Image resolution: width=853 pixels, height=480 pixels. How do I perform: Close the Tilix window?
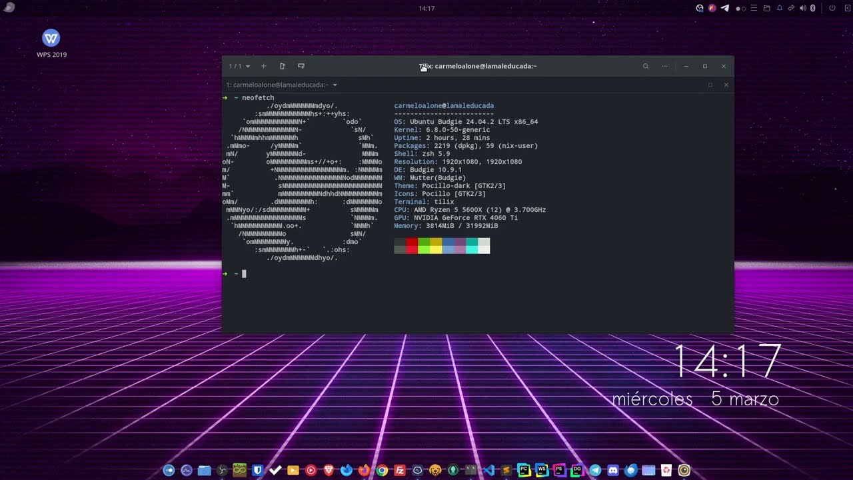click(x=724, y=66)
